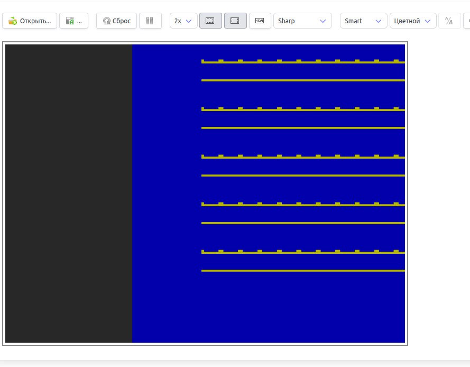Click the green file icon with letter A
470x367 pixels.
pos(73,21)
